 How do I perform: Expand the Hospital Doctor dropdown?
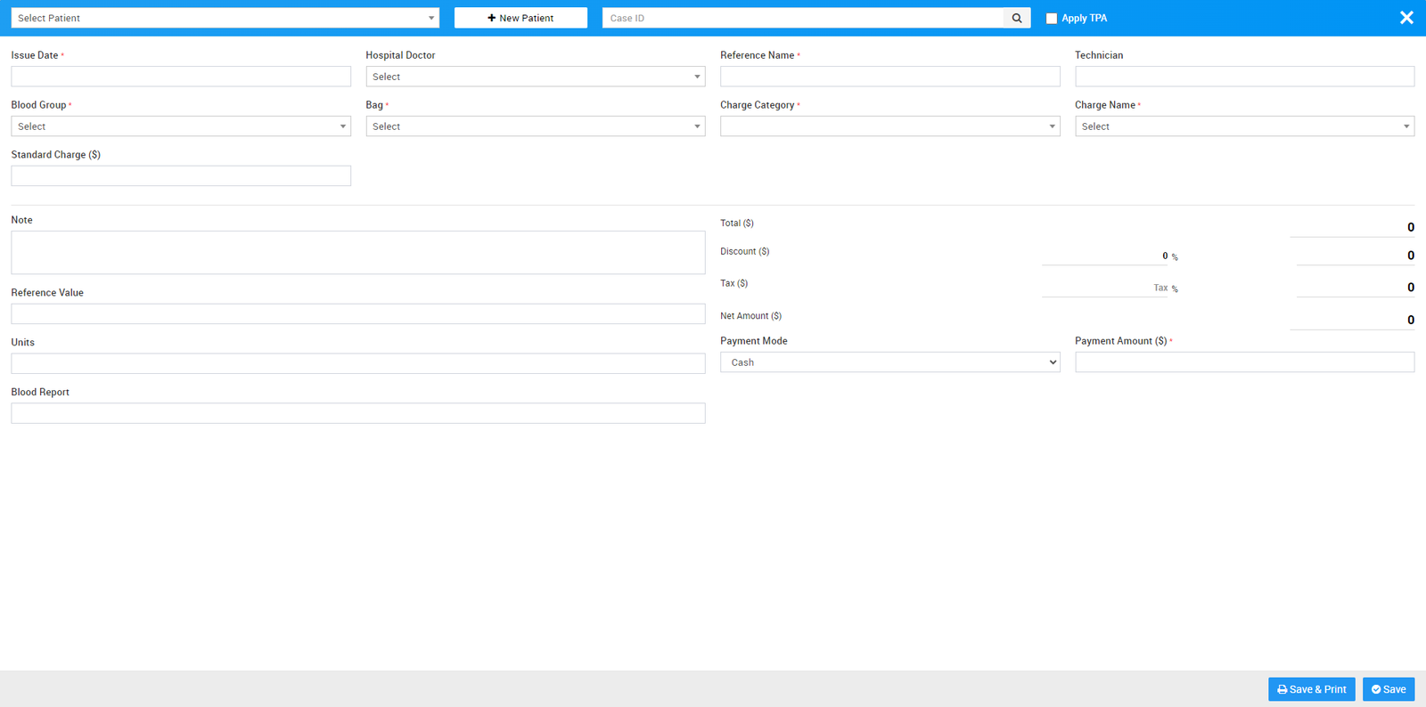coord(535,77)
